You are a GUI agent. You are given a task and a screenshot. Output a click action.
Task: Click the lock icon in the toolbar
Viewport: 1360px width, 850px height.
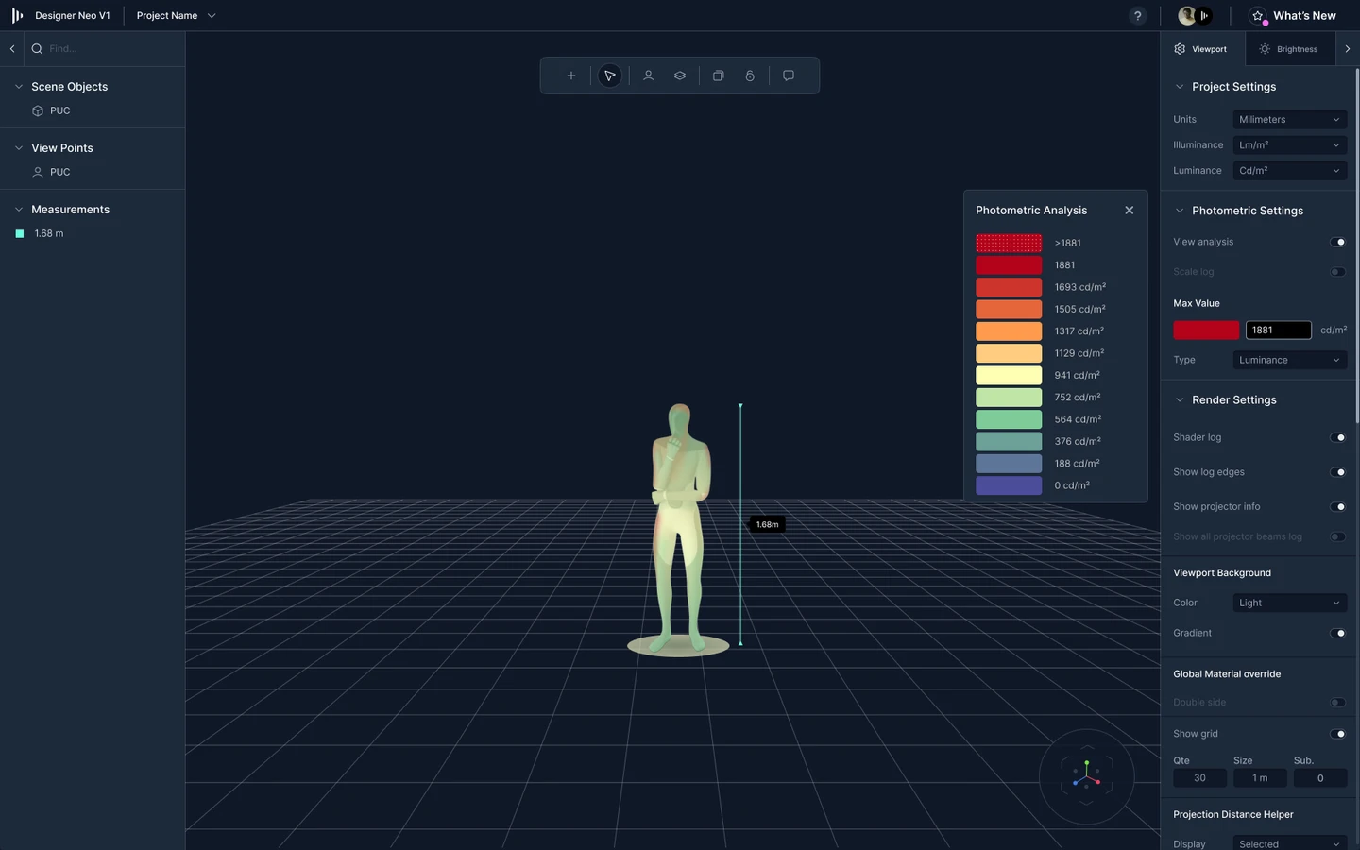(x=750, y=76)
